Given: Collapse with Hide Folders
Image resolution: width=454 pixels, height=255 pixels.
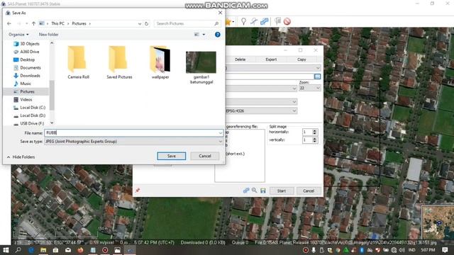Looking at the screenshot, I should click(21, 157).
